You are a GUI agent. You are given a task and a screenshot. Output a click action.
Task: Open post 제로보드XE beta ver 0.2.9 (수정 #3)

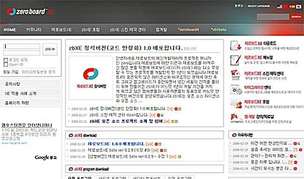click(x=119, y=150)
